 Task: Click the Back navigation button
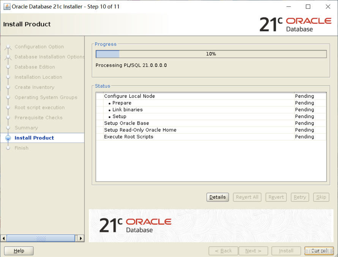click(223, 251)
